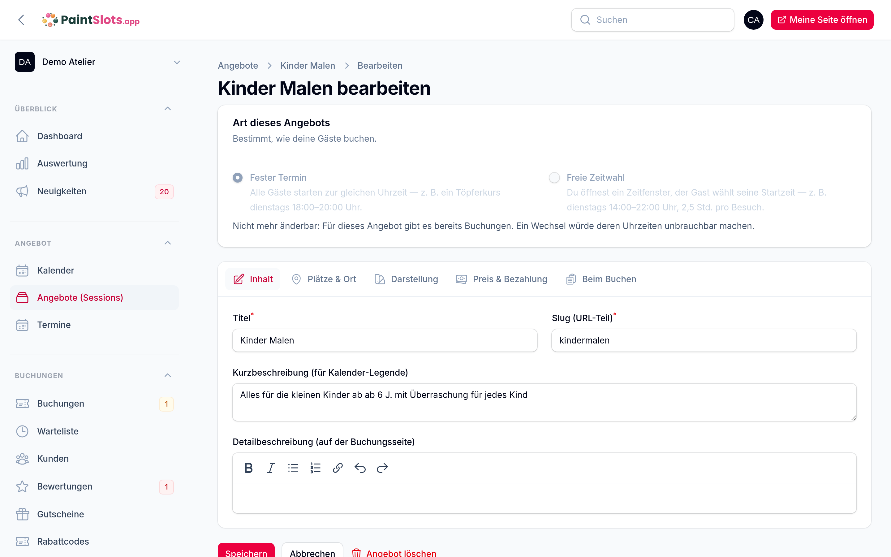Switch to the Darstellung tab

tap(407, 279)
